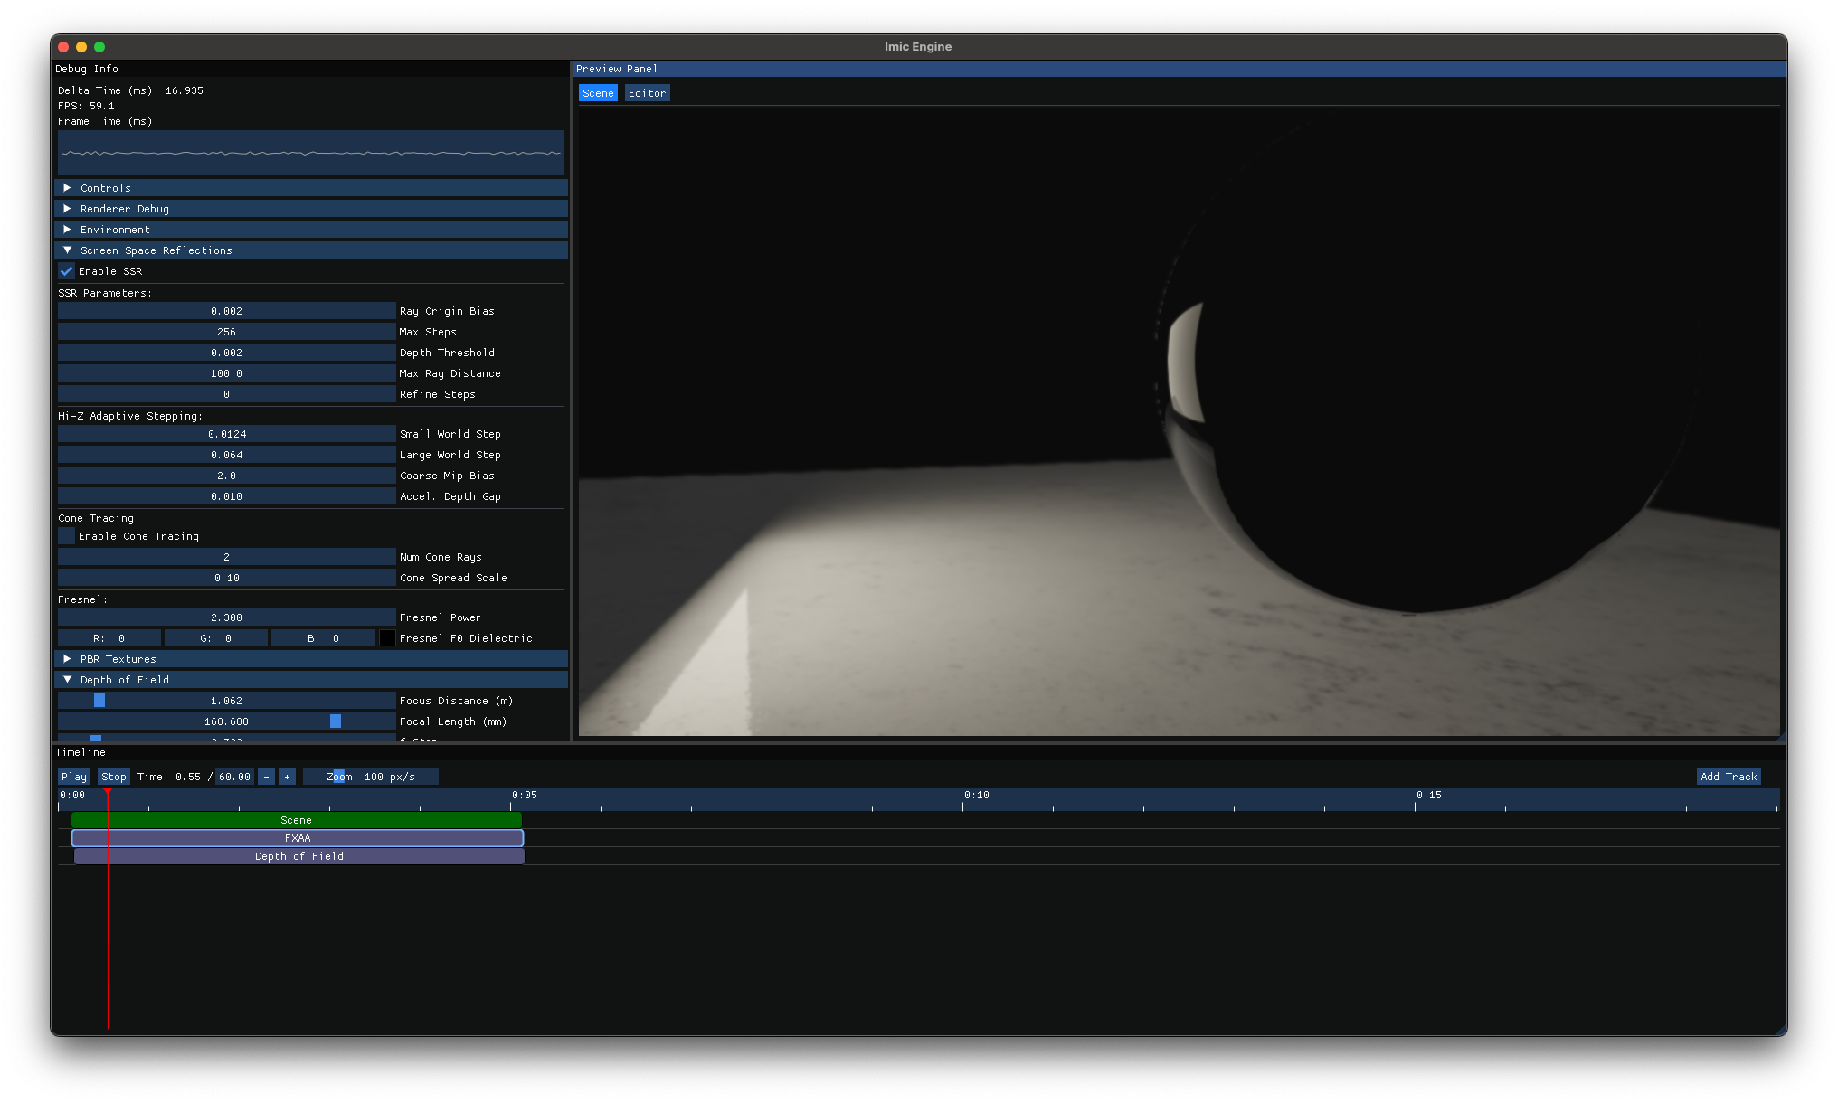The image size is (1838, 1103).
Task: Click the yellow minimize window button
Action: (81, 47)
